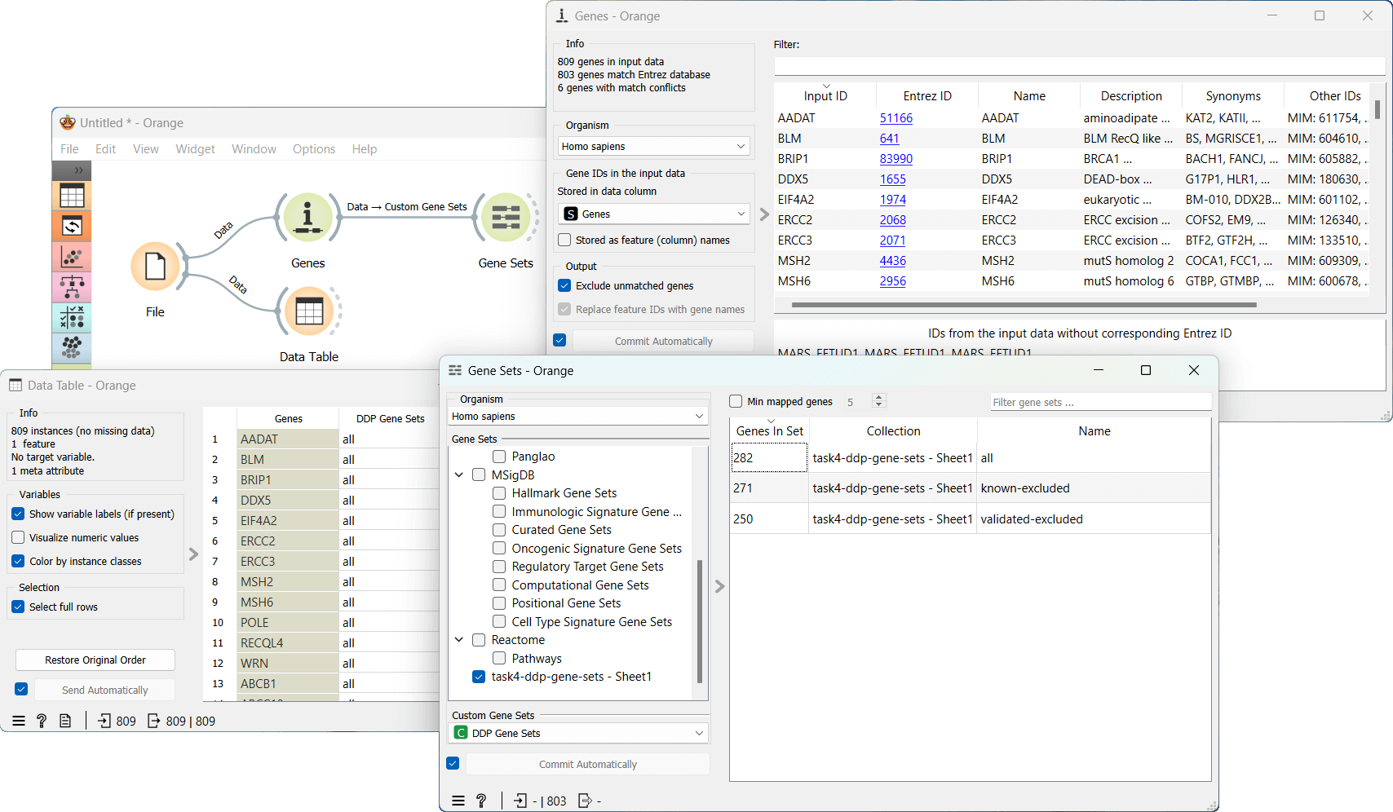Focus the Filter field in Genes window
This screenshot has width=1393, height=812.
click(x=1079, y=66)
